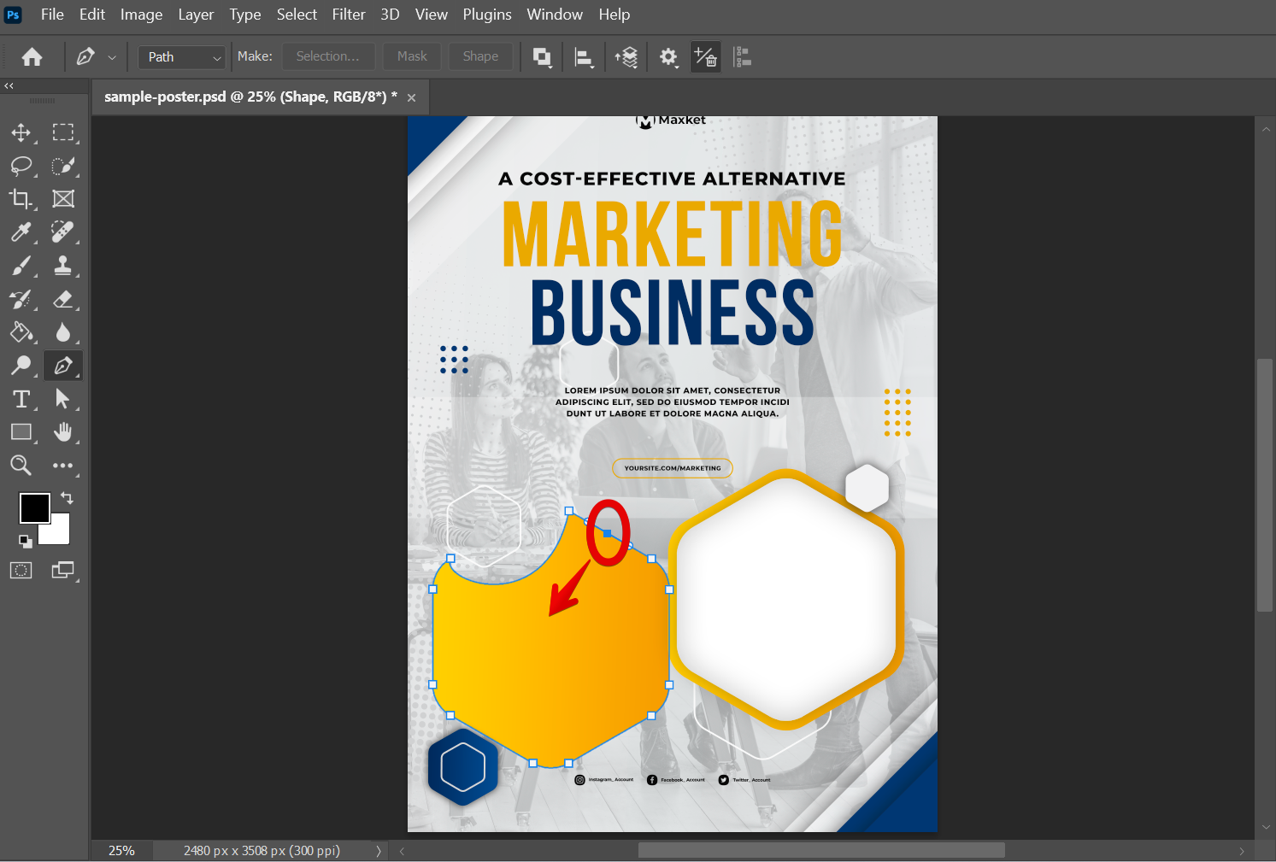The height and width of the screenshot is (862, 1276).
Task: Choose the Horizontal Type tool
Action: pyautogui.click(x=21, y=399)
